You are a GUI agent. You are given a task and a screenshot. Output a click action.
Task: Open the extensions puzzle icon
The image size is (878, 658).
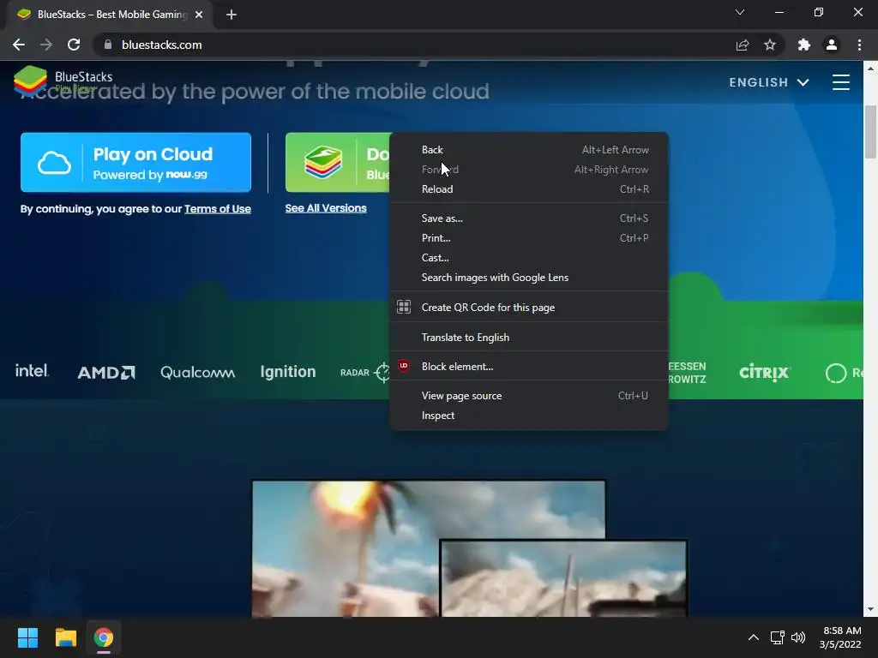pos(804,45)
